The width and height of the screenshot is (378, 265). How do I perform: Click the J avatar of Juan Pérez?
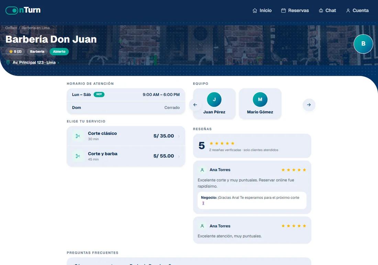tap(214, 99)
